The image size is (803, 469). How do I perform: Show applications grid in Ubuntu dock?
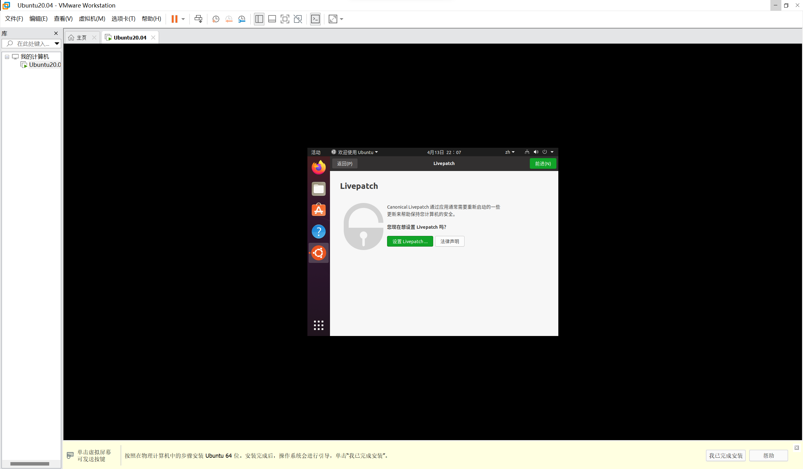click(x=318, y=325)
